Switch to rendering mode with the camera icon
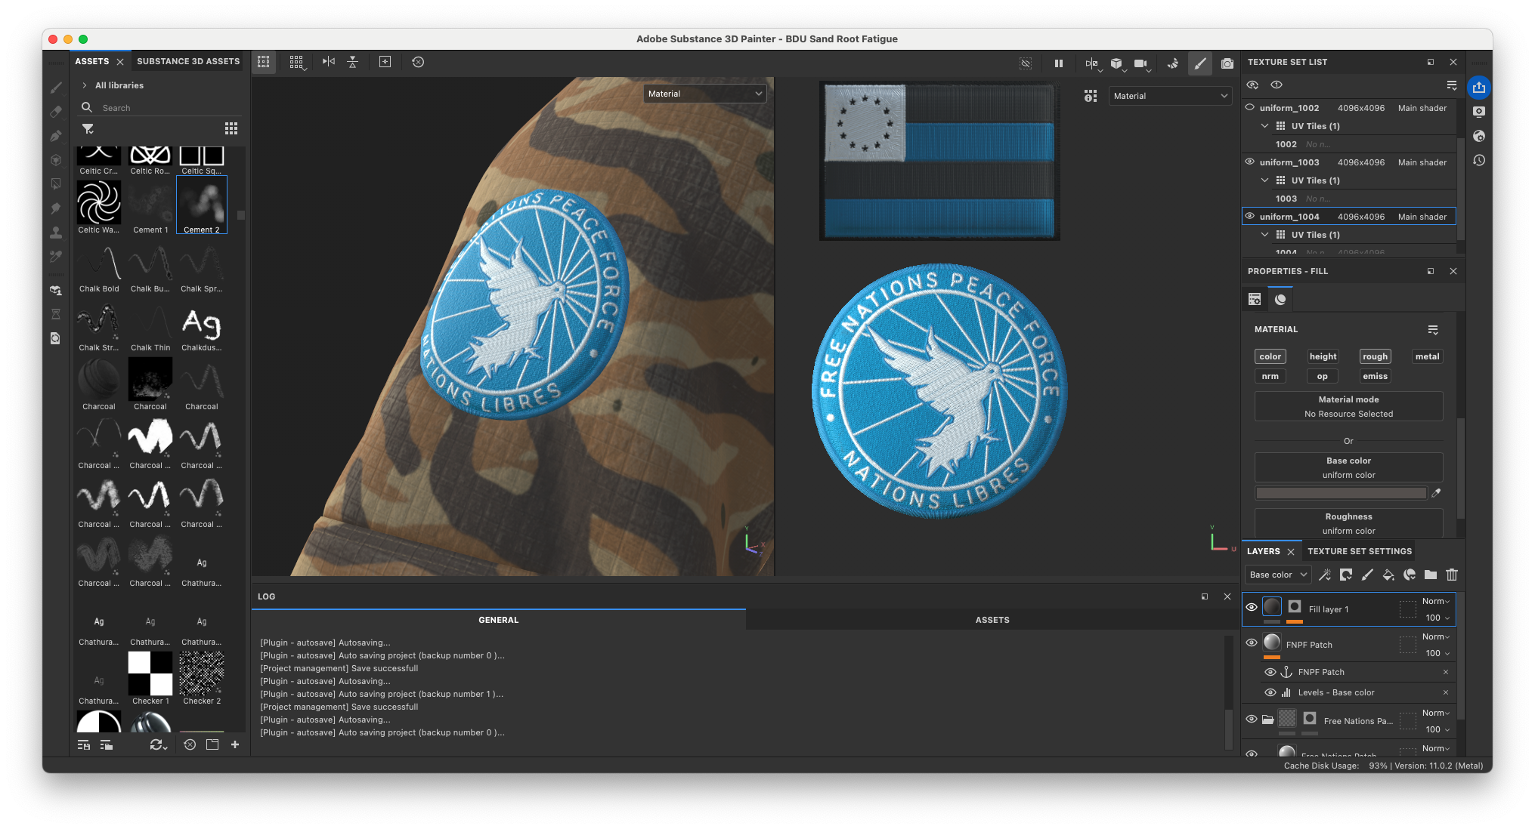Image resolution: width=1535 pixels, height=829 pixels. [x=1227, y=63]
